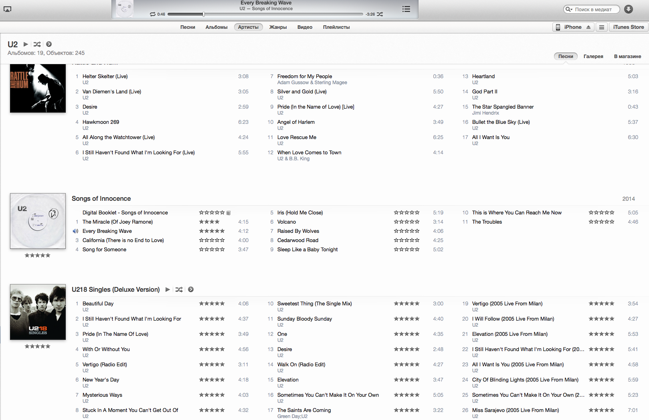Switch to the Альбомы tab
The width and height of the screenshot is (649, 420).
pos(216,27)
